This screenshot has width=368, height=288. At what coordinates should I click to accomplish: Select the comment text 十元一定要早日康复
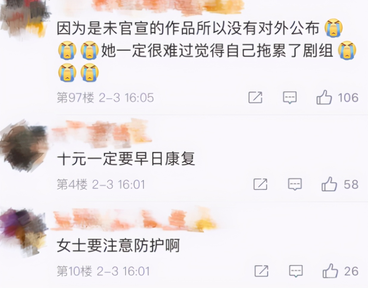point(126,159)
